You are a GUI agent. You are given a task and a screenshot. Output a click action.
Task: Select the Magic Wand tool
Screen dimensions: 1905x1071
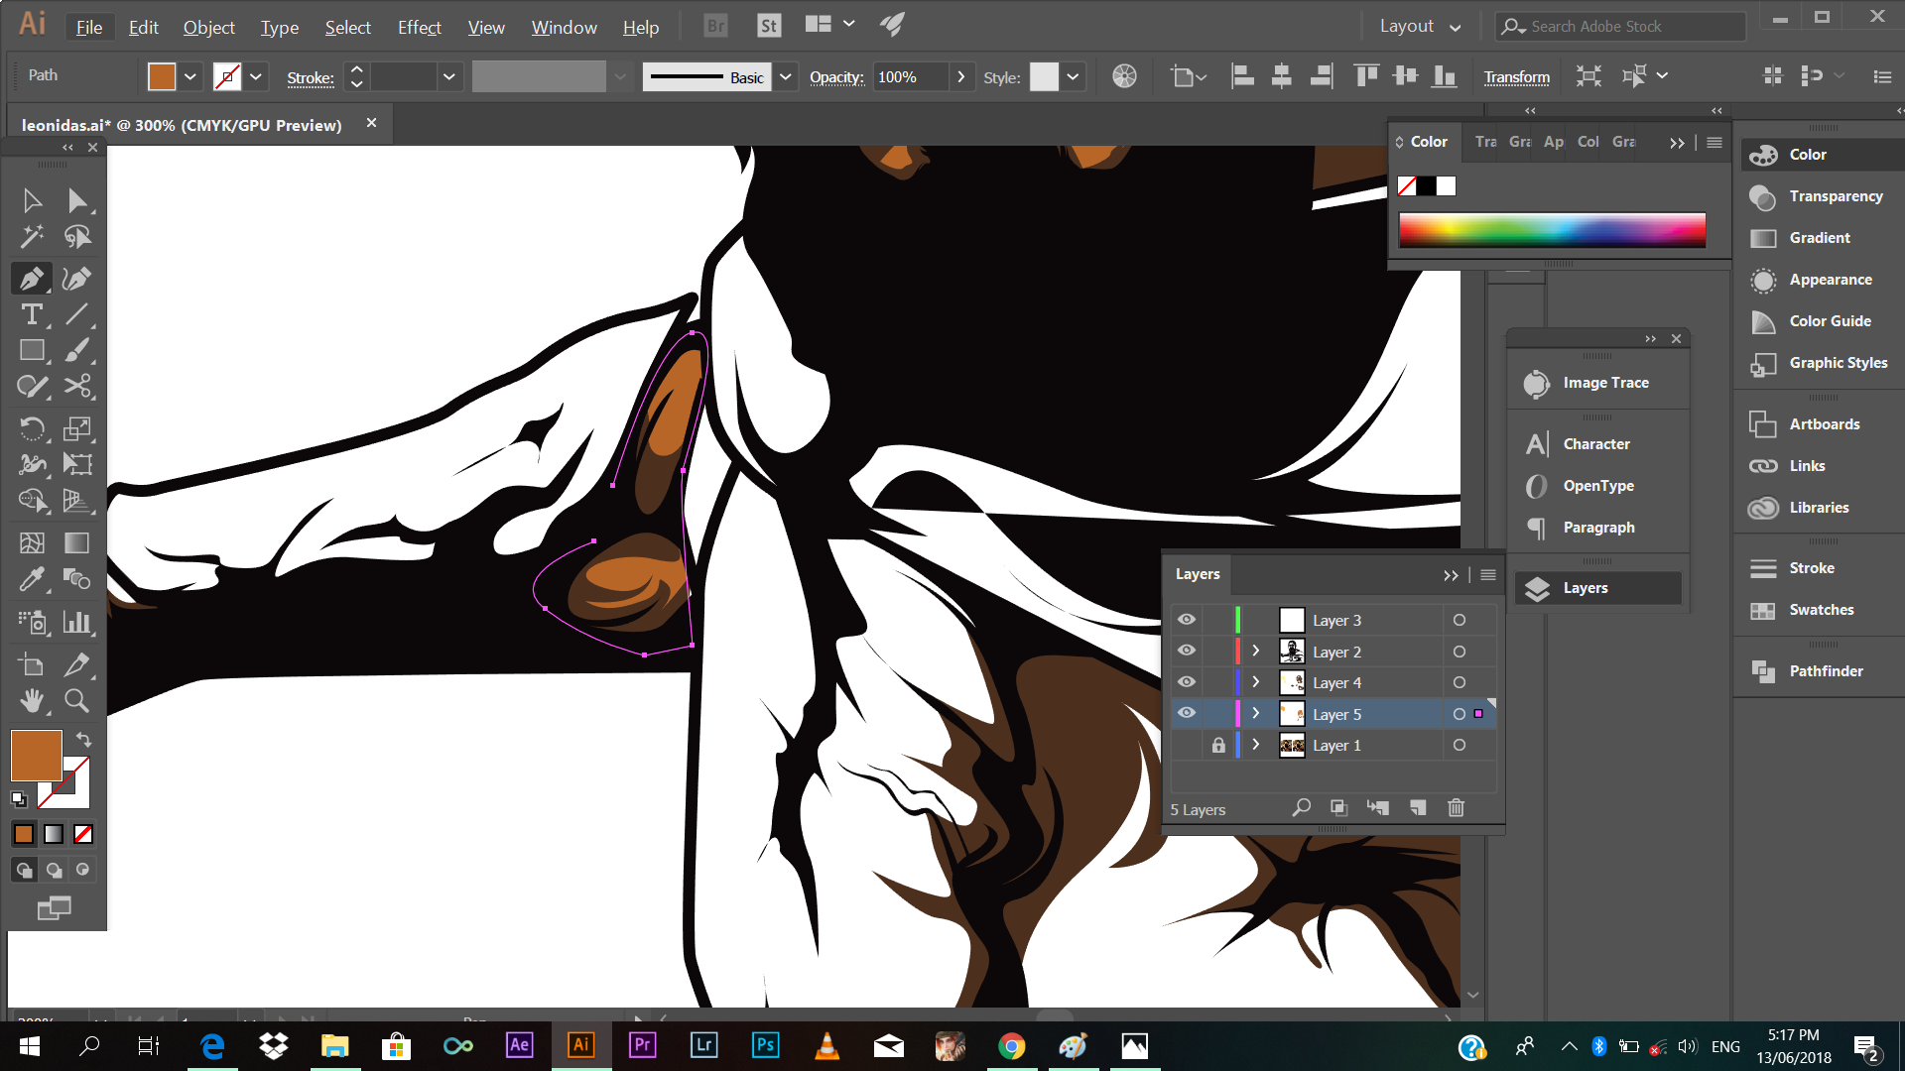pyautogui.click(x=32, y=236)
